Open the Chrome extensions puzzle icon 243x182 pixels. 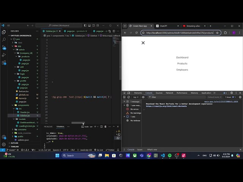tap(225, 33)
